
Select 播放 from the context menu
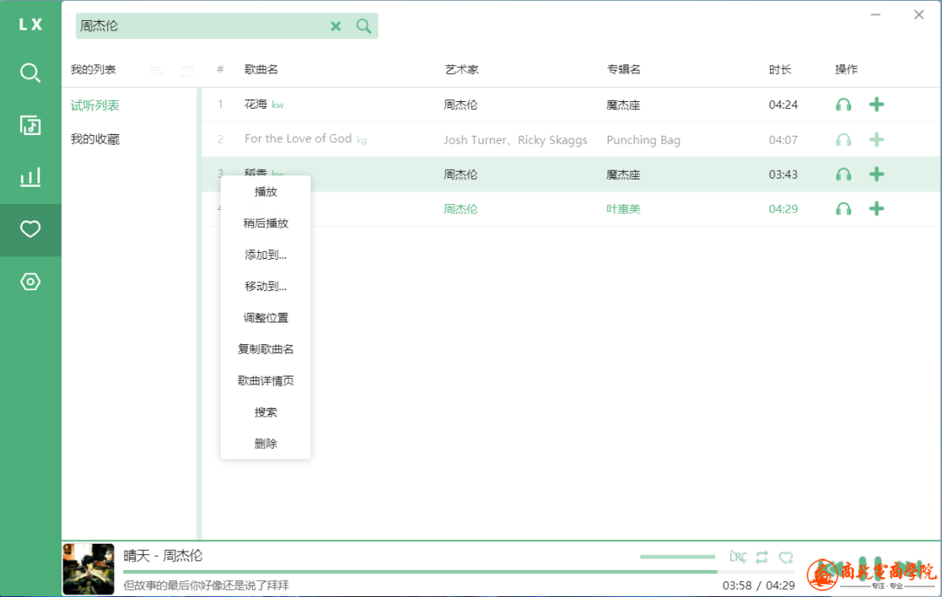click(x=266, y=192)
